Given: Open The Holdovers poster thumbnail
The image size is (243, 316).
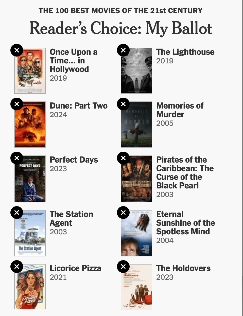Looking at the screenshot, I should (136, 287).
